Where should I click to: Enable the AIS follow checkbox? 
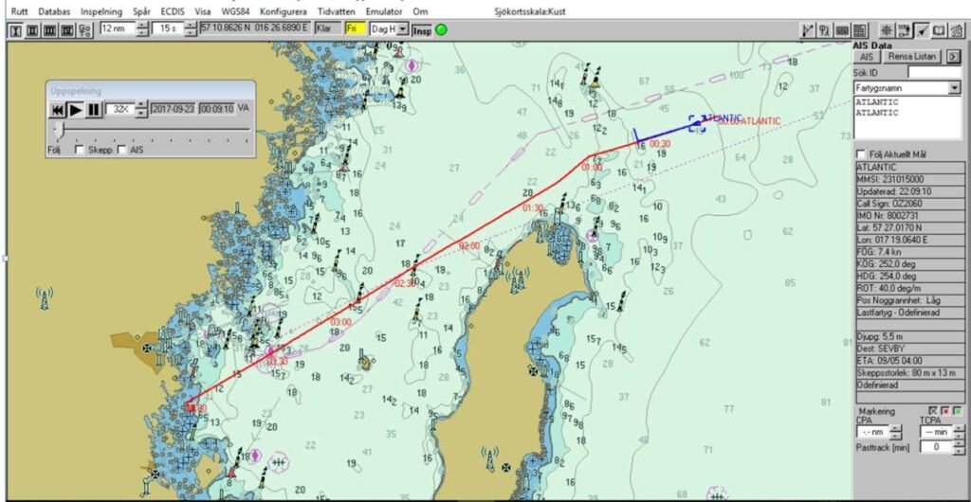pyautogui.click(x=122, y=150)
